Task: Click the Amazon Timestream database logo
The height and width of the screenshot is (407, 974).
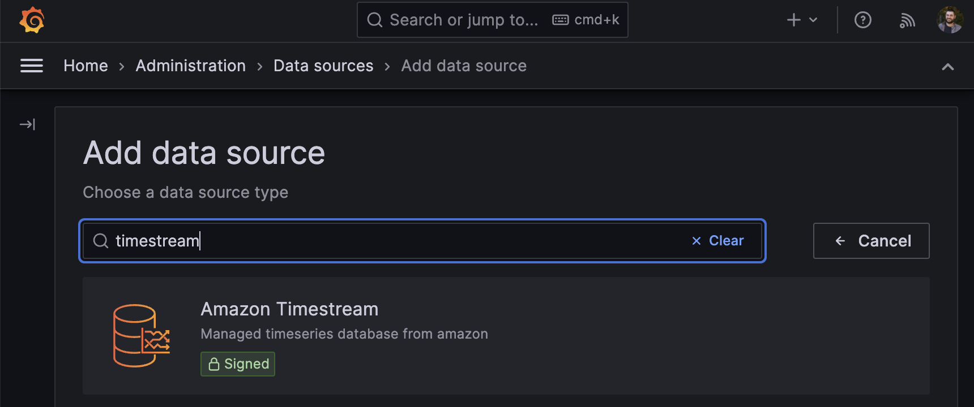Action: coord(141,336)
